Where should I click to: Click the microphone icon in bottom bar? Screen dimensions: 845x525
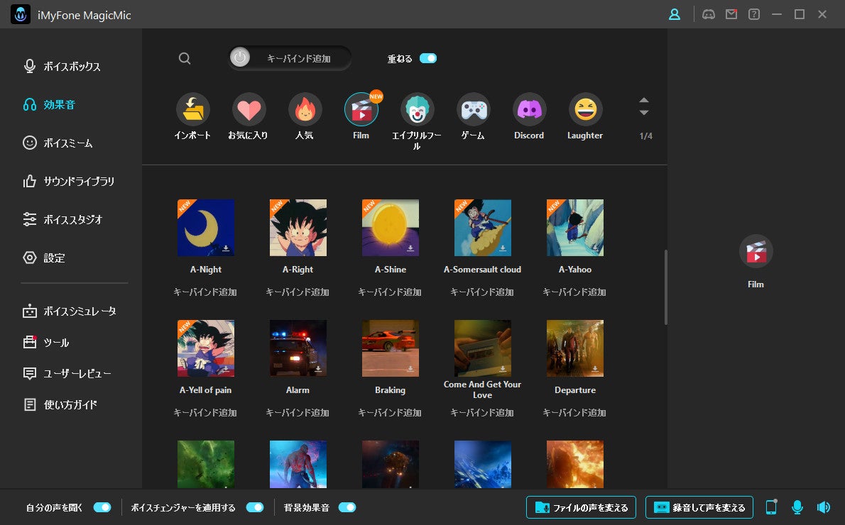[x=797, y=507]
